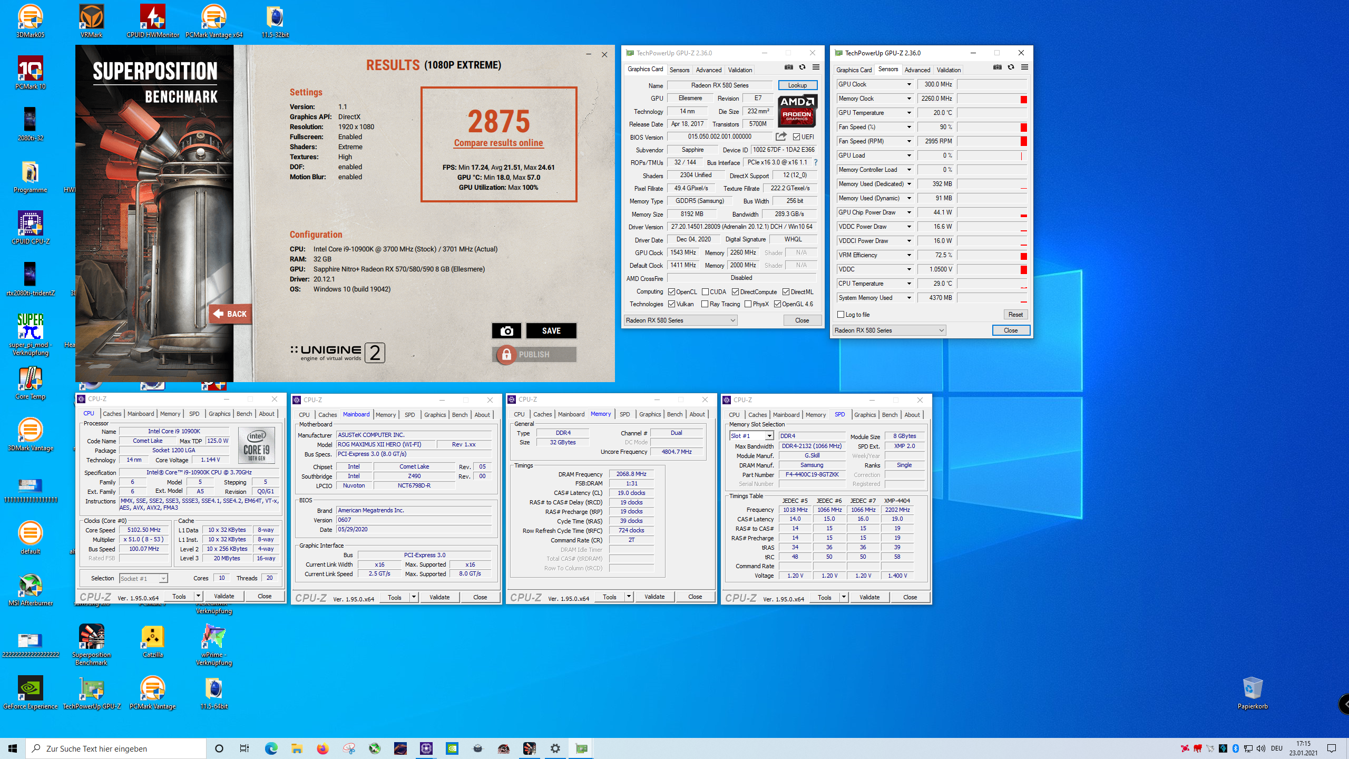
Task: Click Compare results online link
Action: coord(498,143)
